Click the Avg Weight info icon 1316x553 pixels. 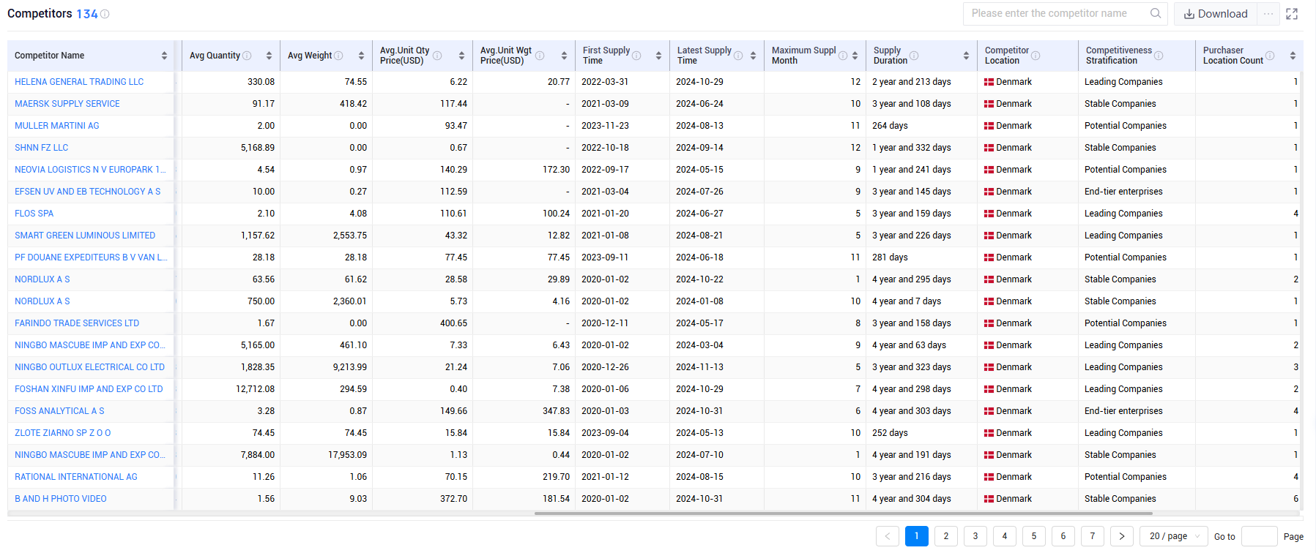(338, 56)
